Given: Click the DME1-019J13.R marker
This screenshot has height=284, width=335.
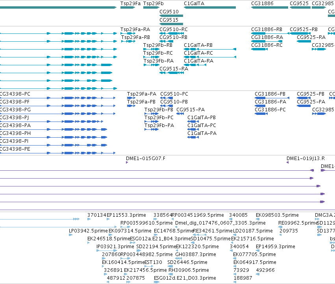Looking at the screenshot, I should point(287,162).
